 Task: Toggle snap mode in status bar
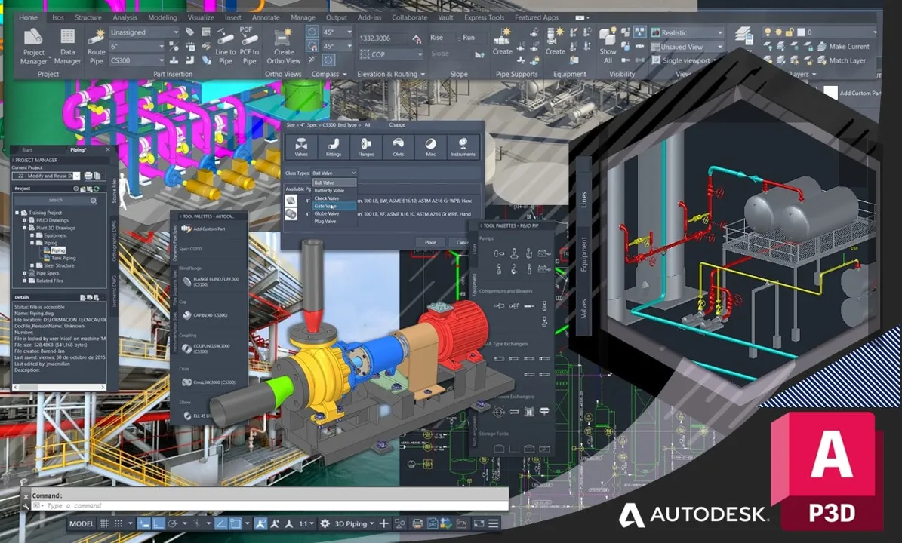[119, 523]
